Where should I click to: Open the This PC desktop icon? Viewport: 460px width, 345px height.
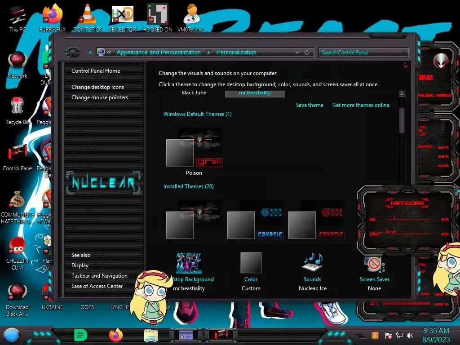pos(18,18)
